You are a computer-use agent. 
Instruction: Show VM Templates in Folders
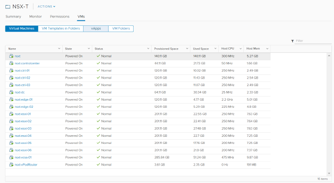(x=61, y=28)
